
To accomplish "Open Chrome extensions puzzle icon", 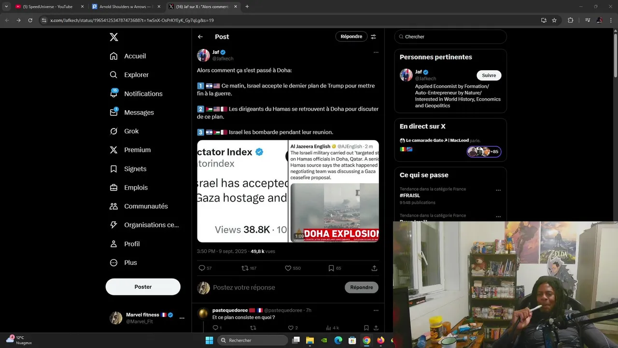I will tap(571, 20).
